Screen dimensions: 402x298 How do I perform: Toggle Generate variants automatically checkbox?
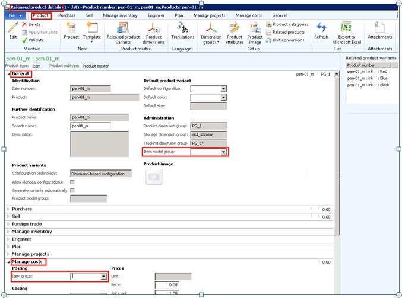point(72,190)
